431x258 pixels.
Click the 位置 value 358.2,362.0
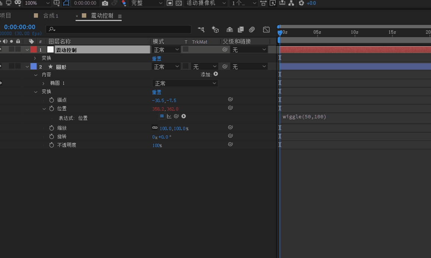tap(166, 109)
